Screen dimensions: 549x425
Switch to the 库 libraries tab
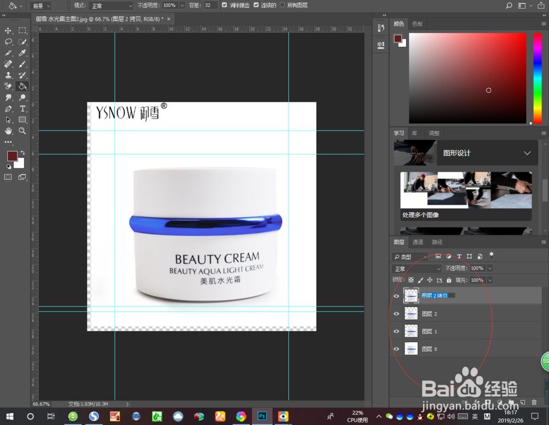coord(414,133)
